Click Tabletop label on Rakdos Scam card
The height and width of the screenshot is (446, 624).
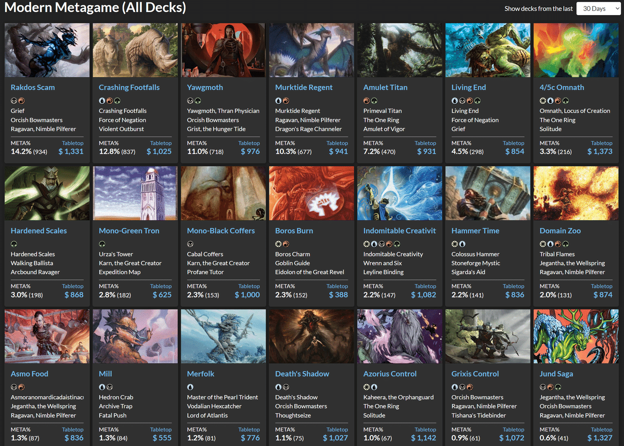[73, 143]
